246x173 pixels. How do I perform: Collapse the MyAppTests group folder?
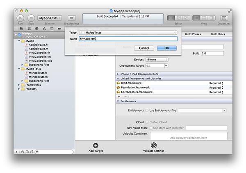pyautogui.click(x=19, y=69)
